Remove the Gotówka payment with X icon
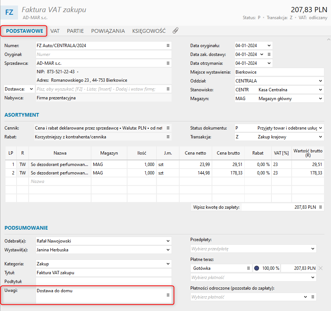Image resolution: width=331 pixels, height=311 pixels. point(321,268)
